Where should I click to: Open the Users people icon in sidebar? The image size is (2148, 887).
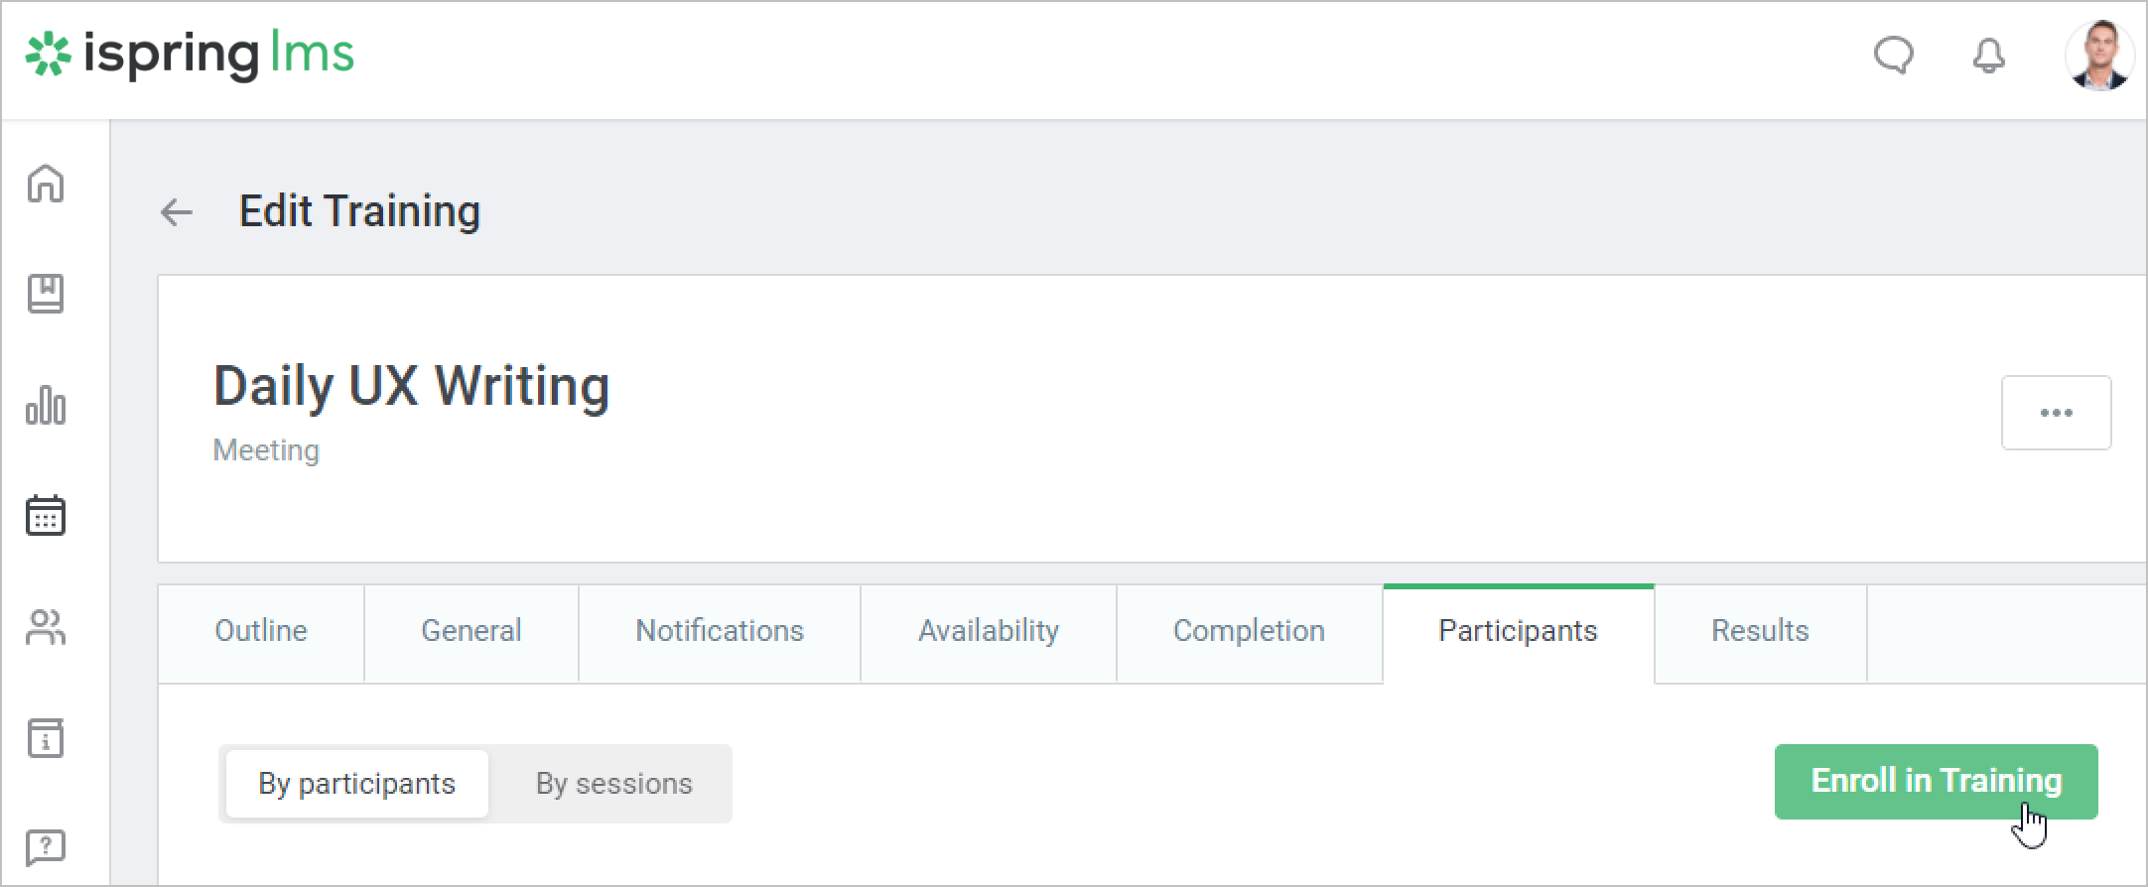[46, 627]
